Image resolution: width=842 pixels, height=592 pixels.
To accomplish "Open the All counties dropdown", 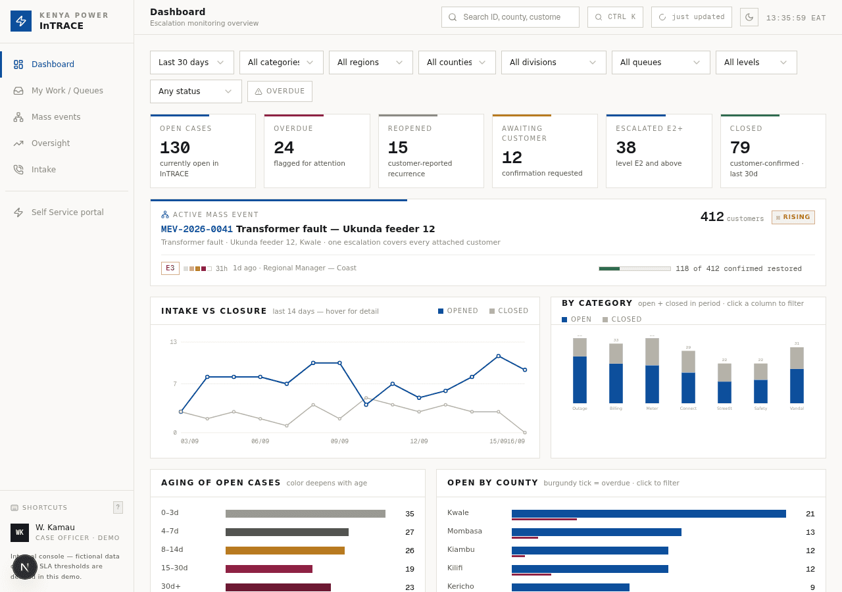I will tap(457, 62).
